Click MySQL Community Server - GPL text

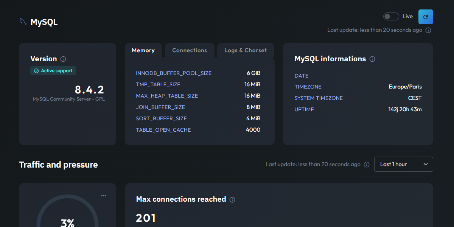coord(68,99)
